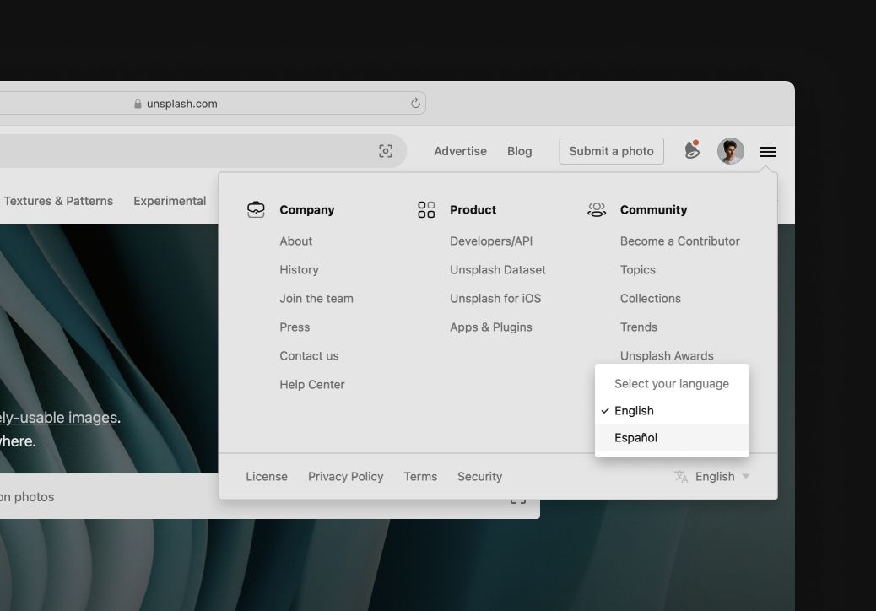Open the Privacy Policy link
The width and height of the screenshot is (876, 611).
(x=346, y=477)
